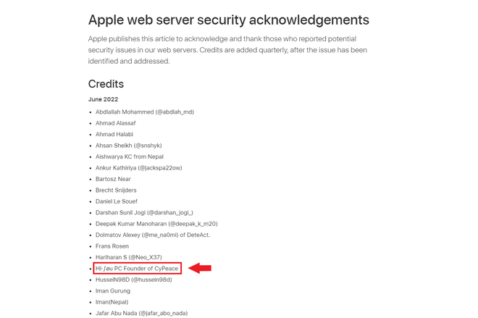Select the Ahmad Halabi list item
The height and width of the screenshot is (318, 478).
pyautogui.click(x=114, y=134)
